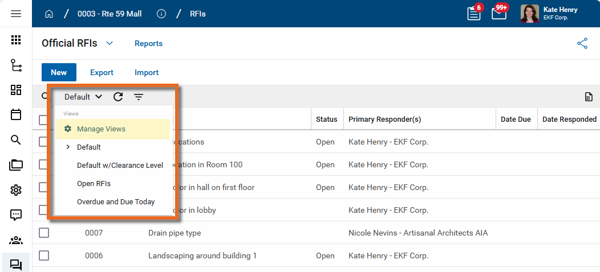Choose the Open RFIs view
600x272 pixels.
(94, 183)
